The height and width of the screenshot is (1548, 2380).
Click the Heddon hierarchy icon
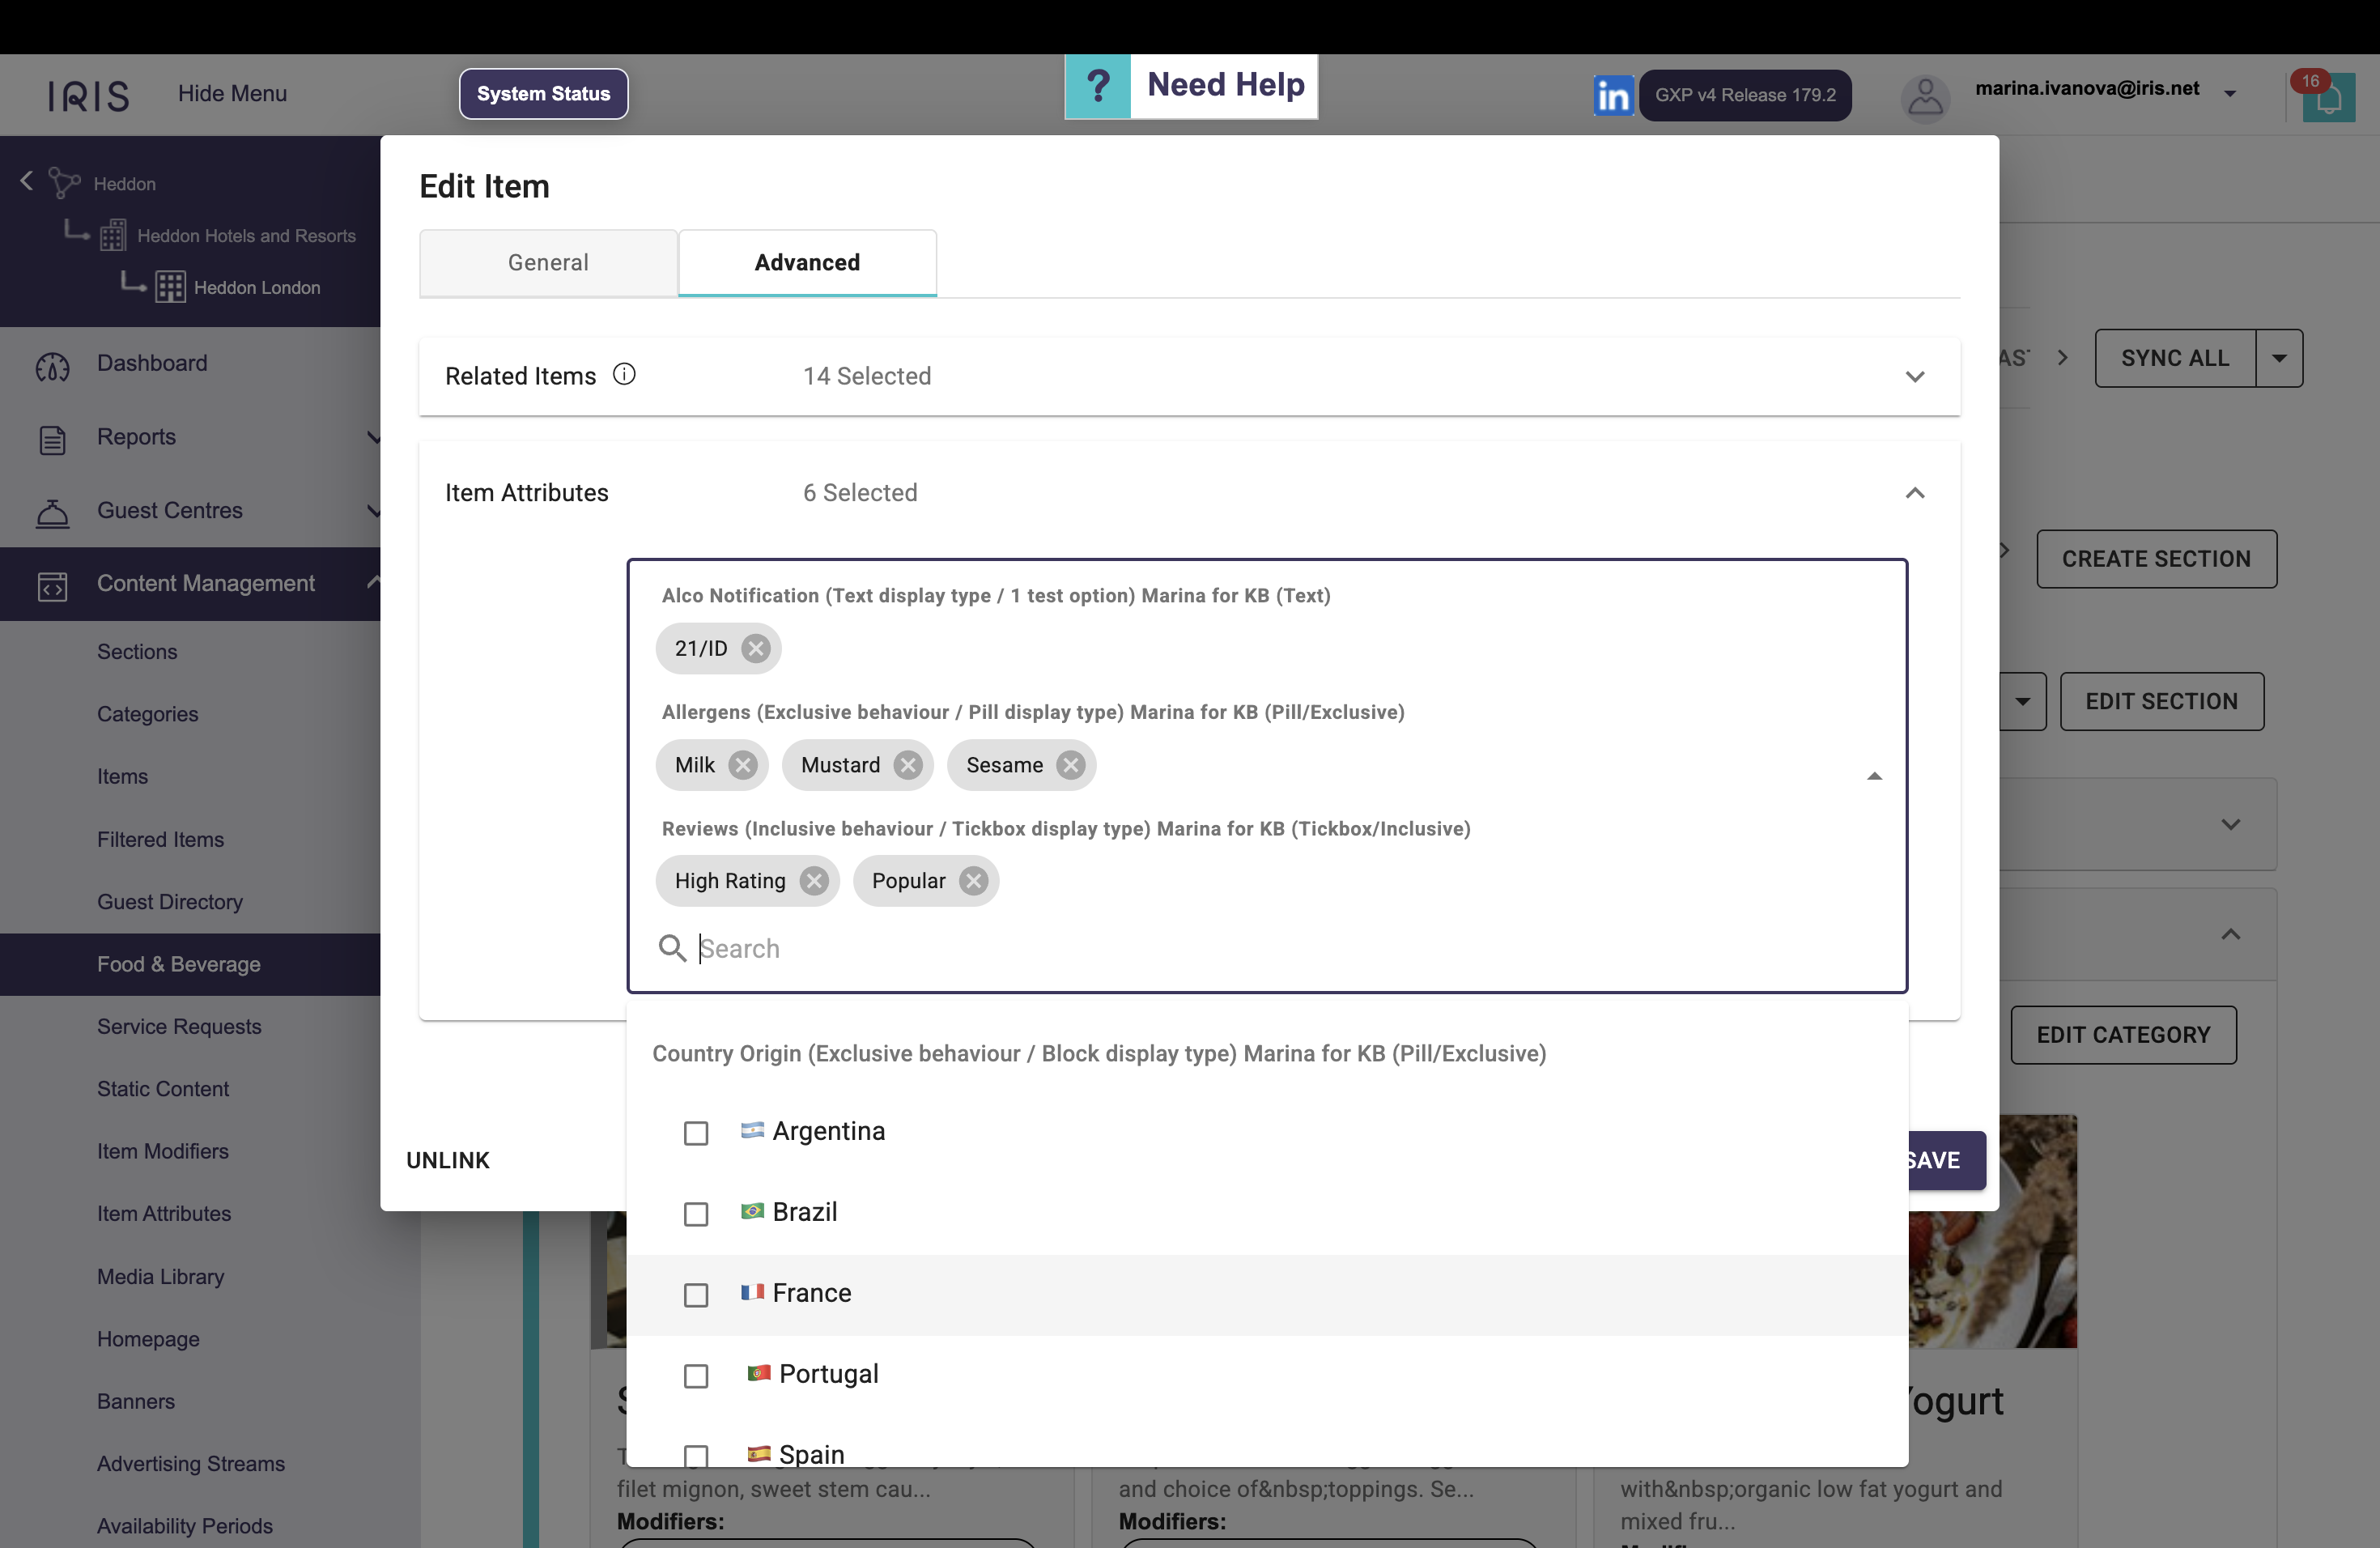(x=64, y=182)
